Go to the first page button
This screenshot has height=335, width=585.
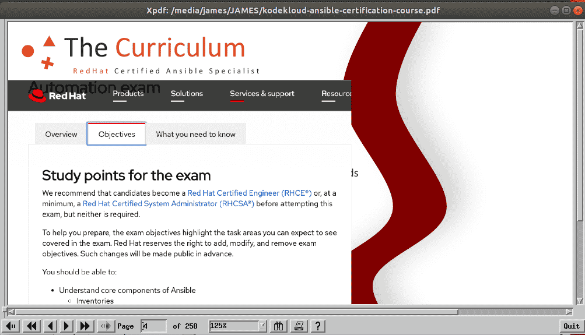[x=11, y=326]
